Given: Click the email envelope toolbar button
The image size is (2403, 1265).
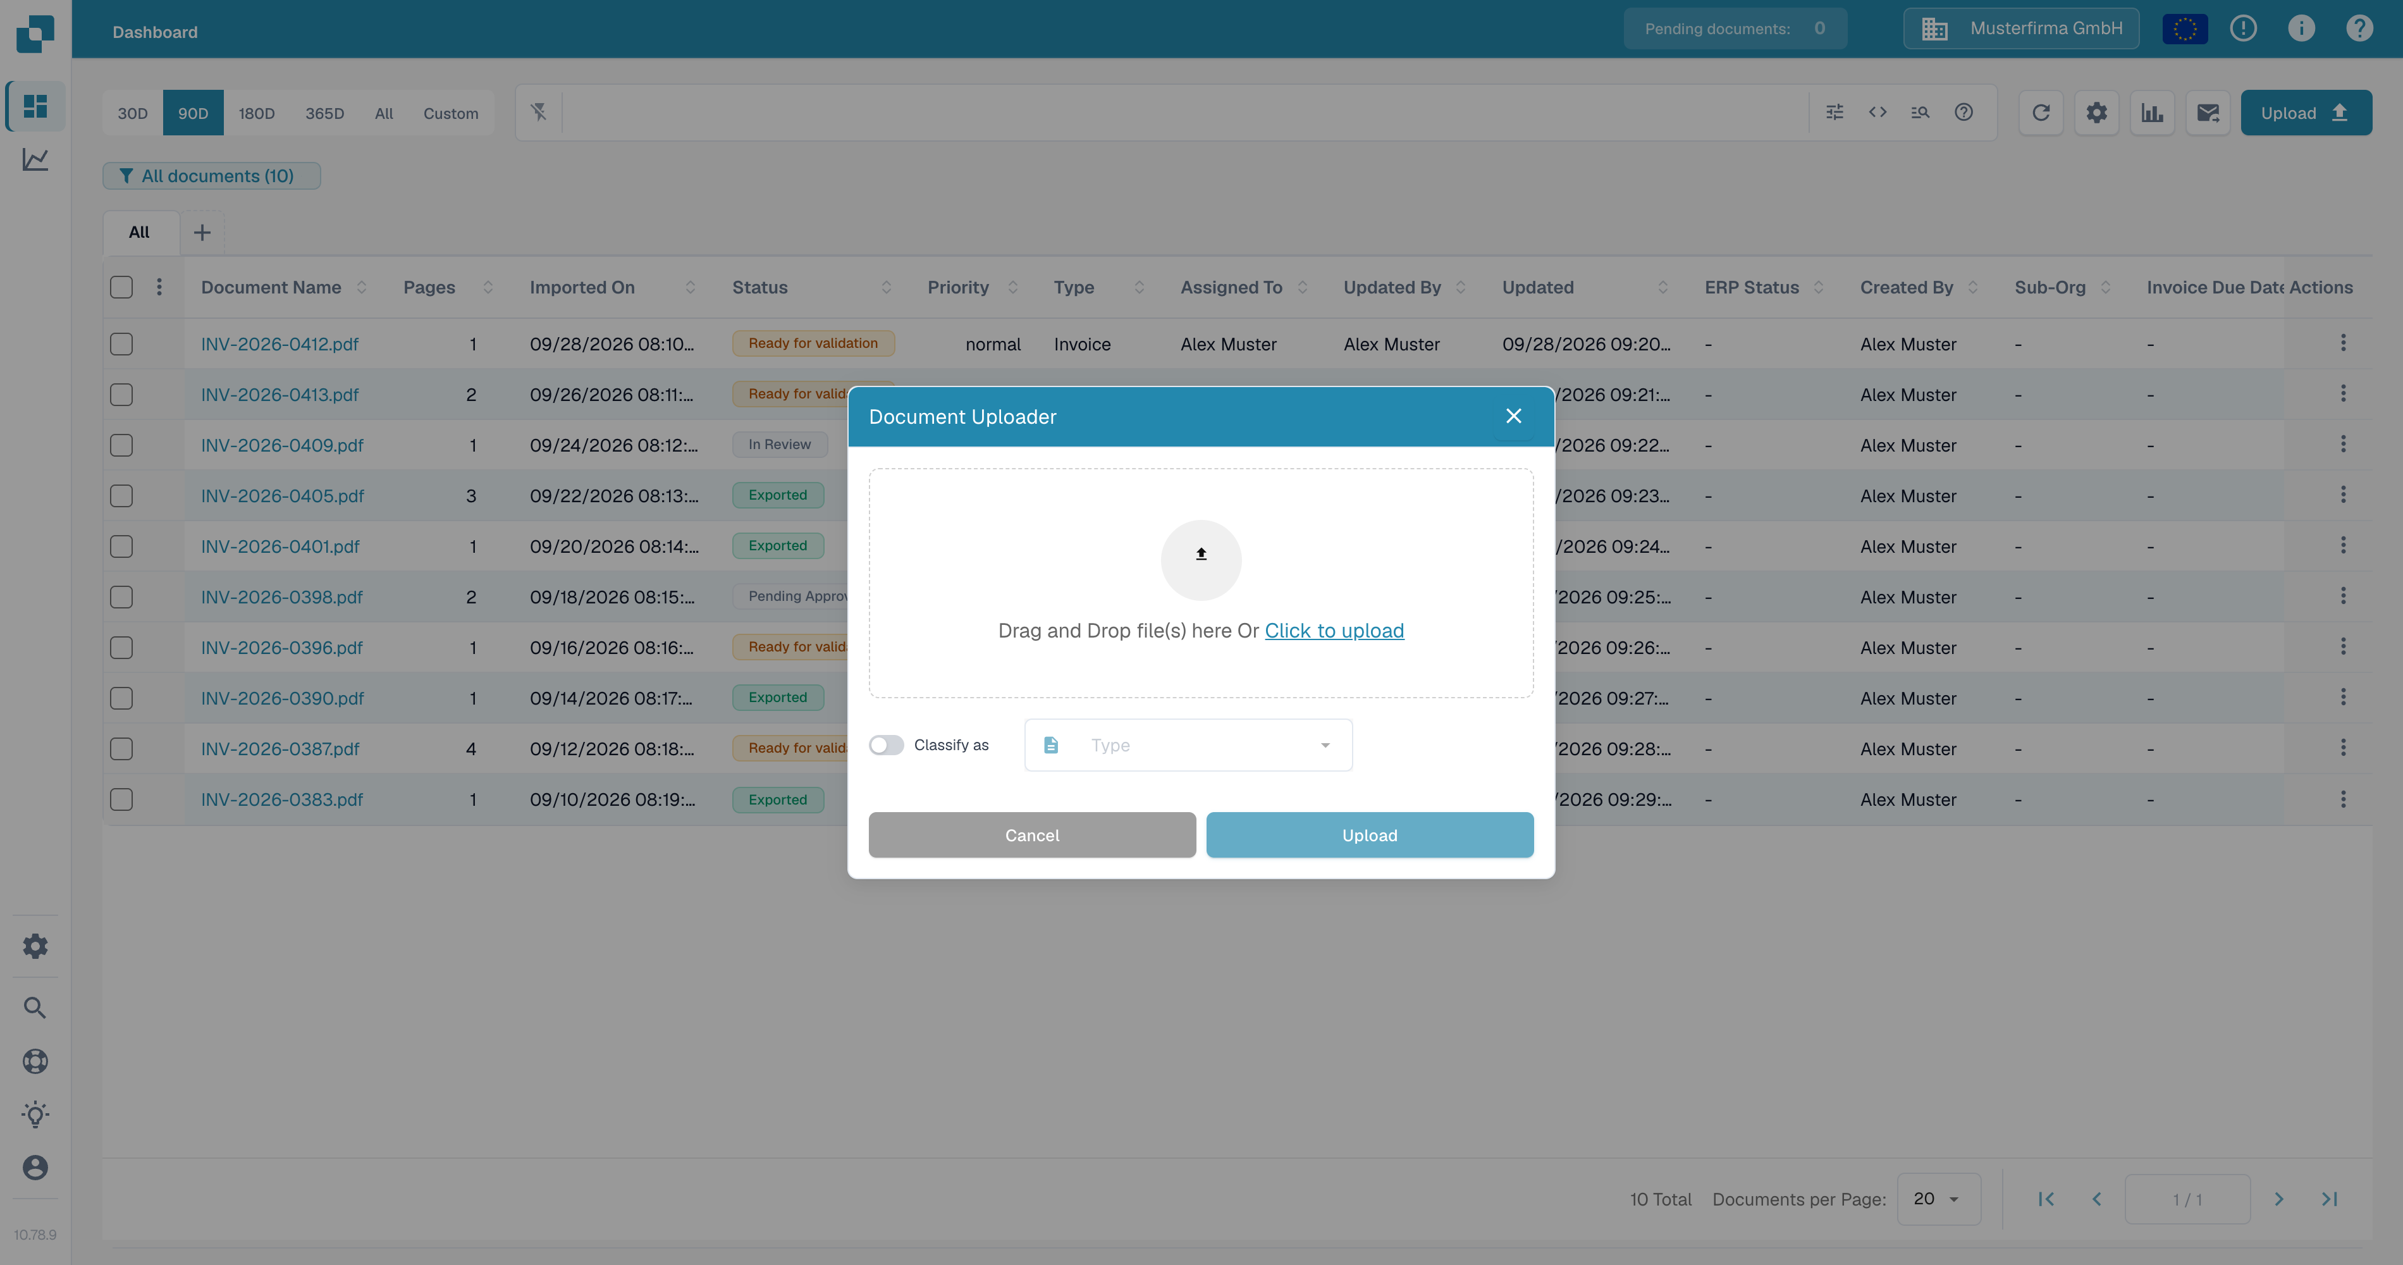Looking at the screenshot, I should [x=2208, y=113].
